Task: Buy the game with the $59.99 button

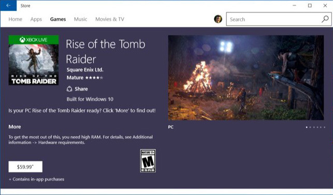Action: (x=25, y=167)
